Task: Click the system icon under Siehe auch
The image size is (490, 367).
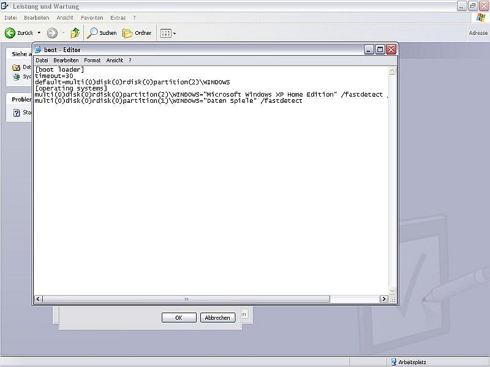Action: pos(17,76)
